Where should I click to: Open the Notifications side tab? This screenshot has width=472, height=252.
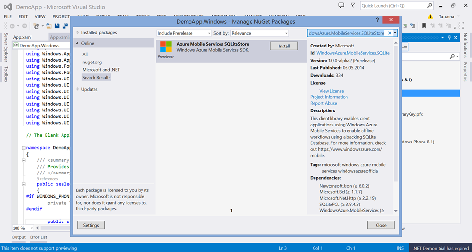click(x=465, y=45)
